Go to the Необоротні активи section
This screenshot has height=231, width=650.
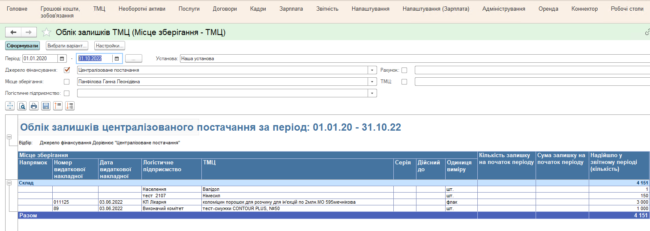pos(142,9)
